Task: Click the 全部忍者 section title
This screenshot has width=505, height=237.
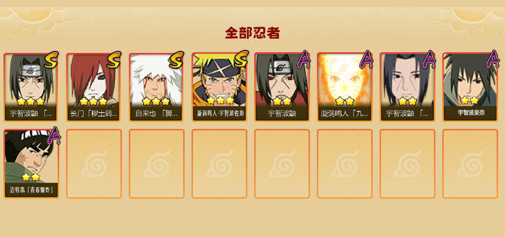Action: 252,33
